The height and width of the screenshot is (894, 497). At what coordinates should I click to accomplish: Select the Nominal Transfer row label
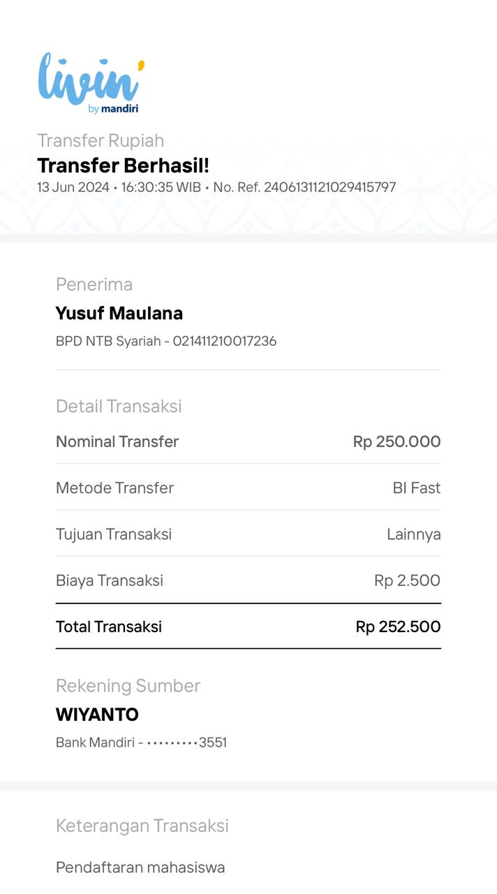tap(117, 441)
